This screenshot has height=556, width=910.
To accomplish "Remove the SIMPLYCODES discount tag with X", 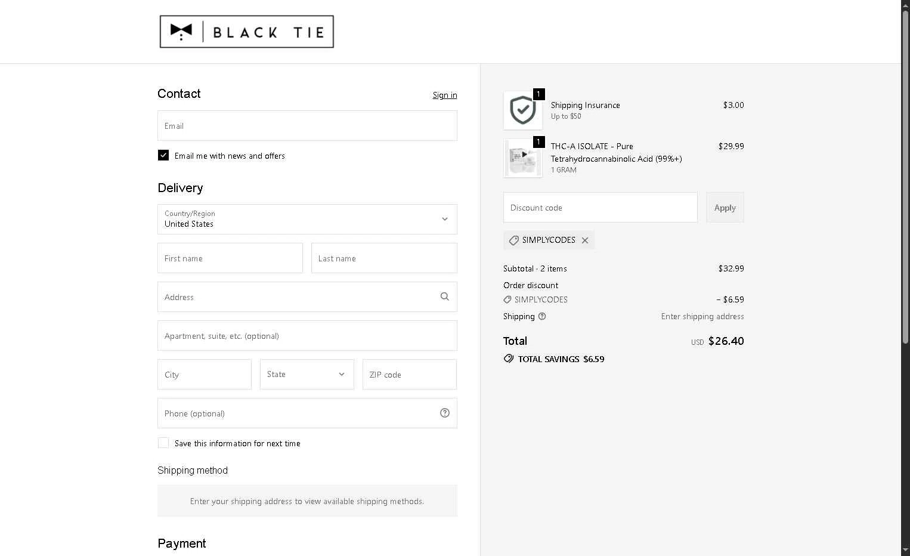I will click(x=585, y=240).
